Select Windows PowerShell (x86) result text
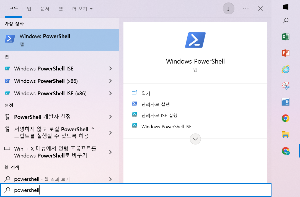Image resolution: width=300 pixels, height=197 pixels. pyautogui.click(x=46, y=81)
